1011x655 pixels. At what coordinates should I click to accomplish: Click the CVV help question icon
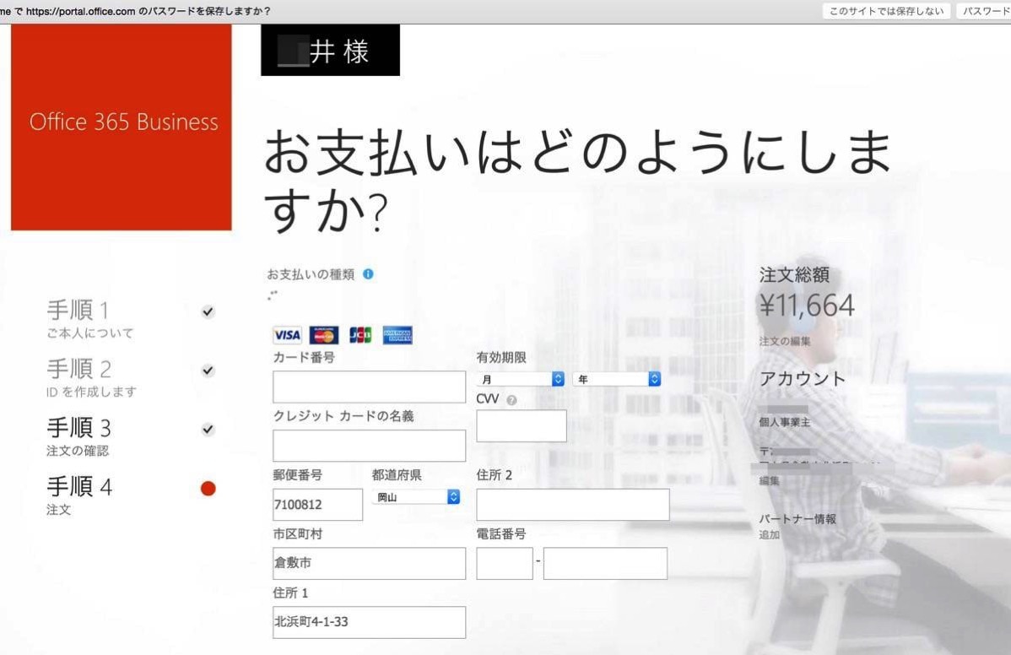(511, 400)
